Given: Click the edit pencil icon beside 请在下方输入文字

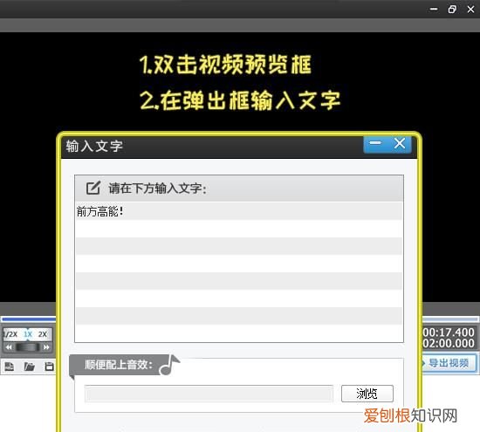Looking at the screenshot, I should [93, 188].
